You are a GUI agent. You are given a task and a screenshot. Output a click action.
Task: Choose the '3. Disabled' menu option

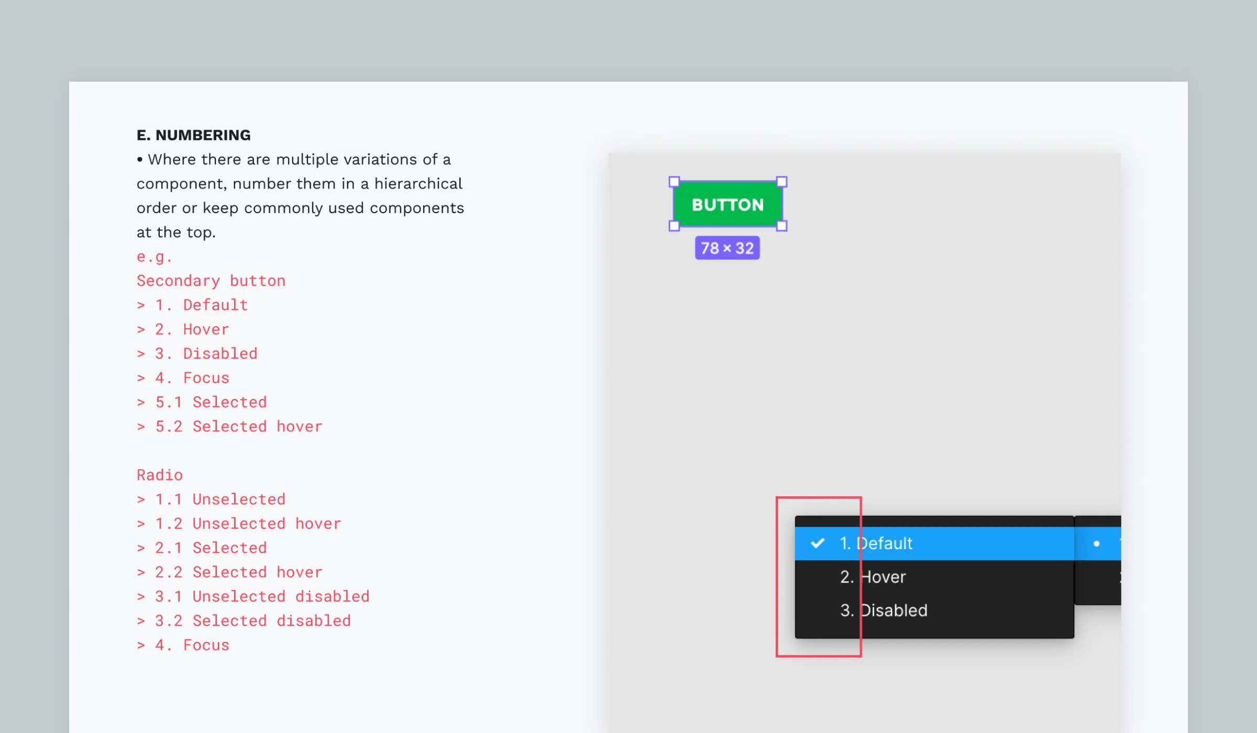(x=934, y=610)
